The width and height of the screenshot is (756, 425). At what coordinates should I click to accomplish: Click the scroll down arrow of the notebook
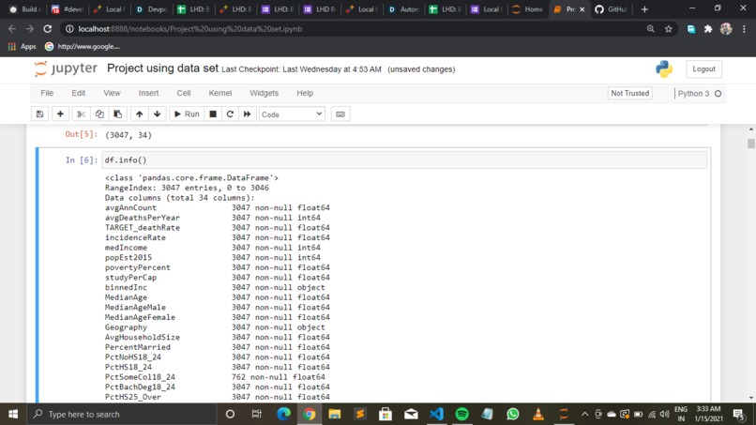pyautogui.click(x=750, y=398)
